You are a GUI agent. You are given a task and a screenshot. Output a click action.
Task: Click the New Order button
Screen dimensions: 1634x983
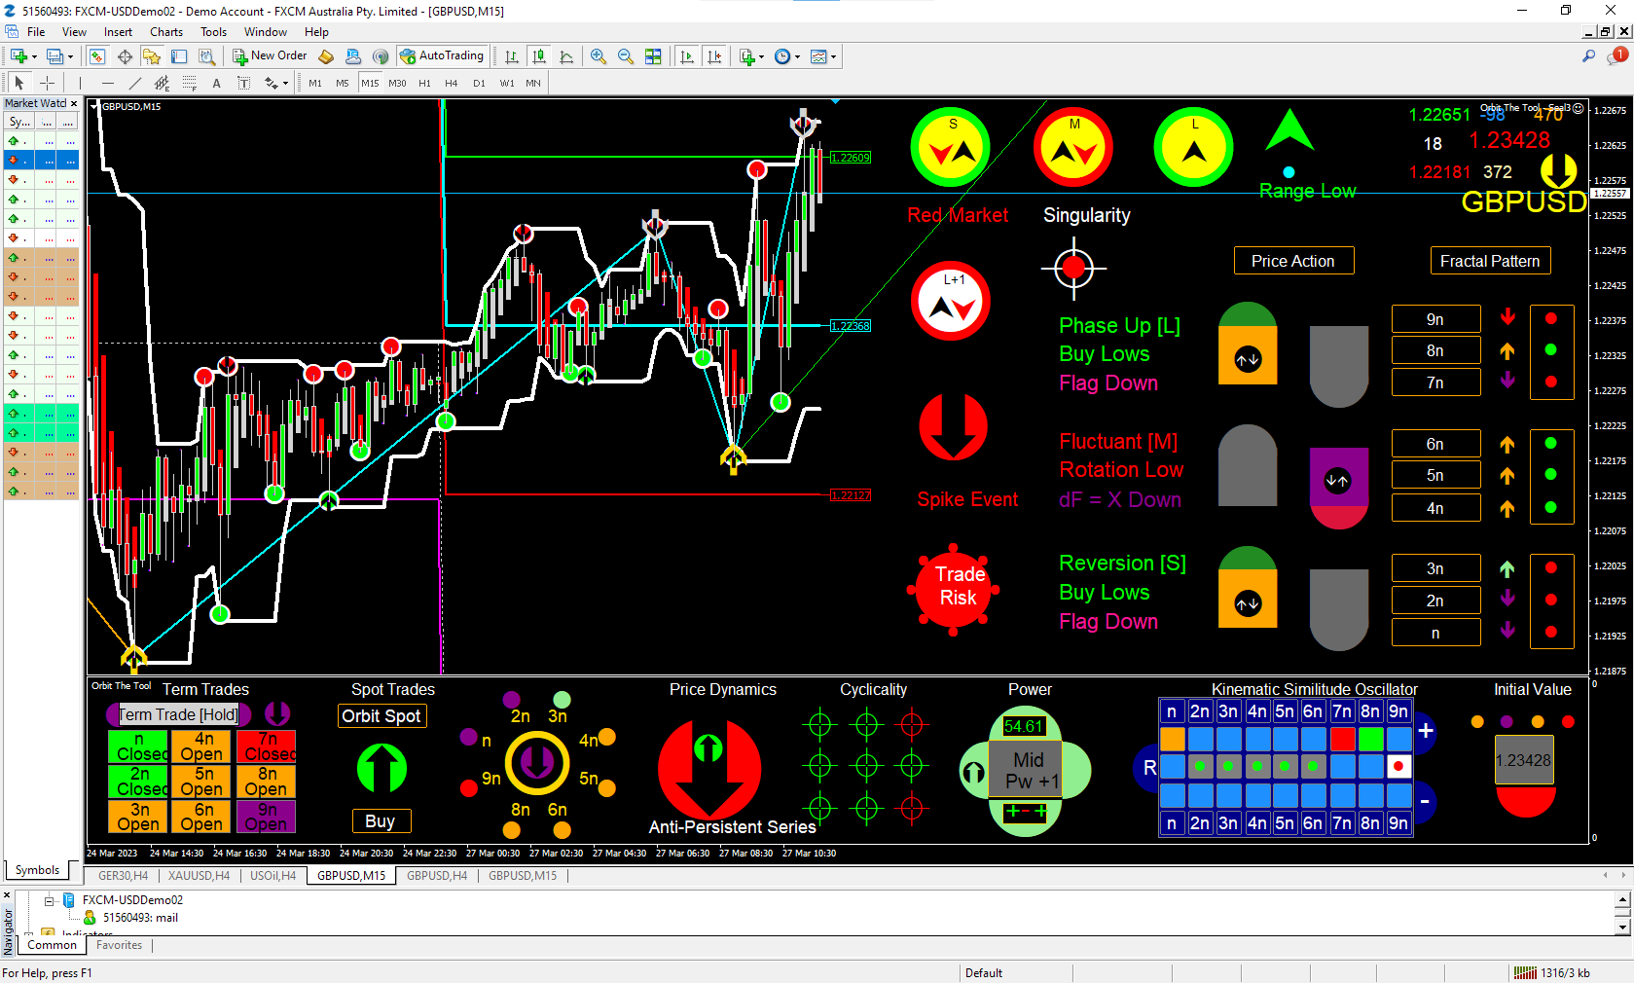tap(270, 56)
